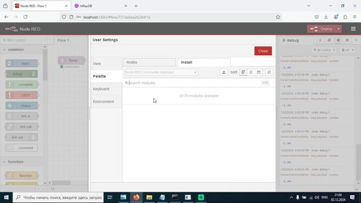List all tabs dropdown arrow
Viewport: 361px width, 203px height.
click(309, 6)
